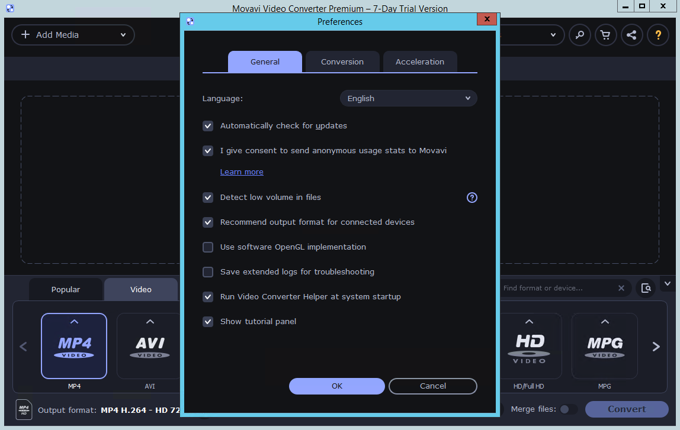
Task: Select the AVI video format tile
Action: point(150,346)
